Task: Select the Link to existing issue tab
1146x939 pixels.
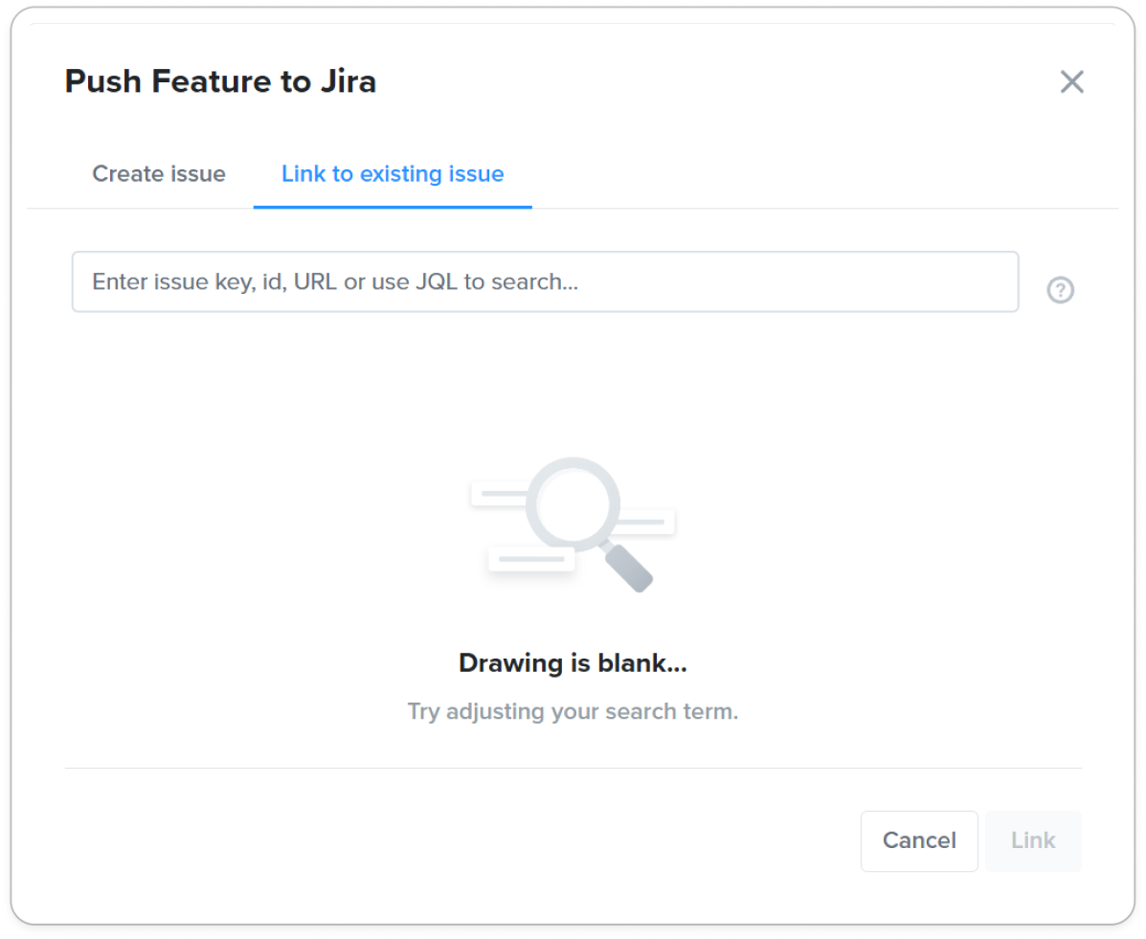Action: tap(393, 174)
